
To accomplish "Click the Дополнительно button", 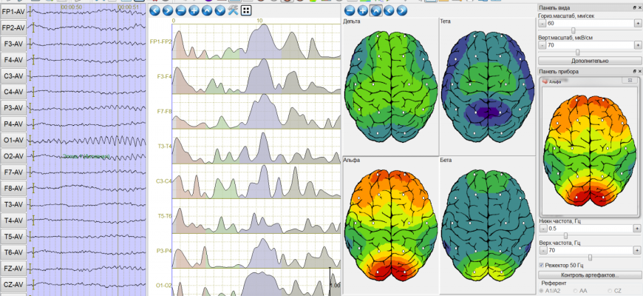I will 589,60.
